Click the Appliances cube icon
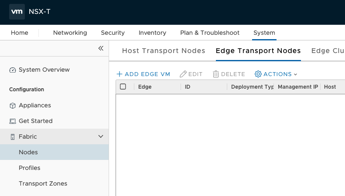The image size is (345, 196). pos(12,106)
